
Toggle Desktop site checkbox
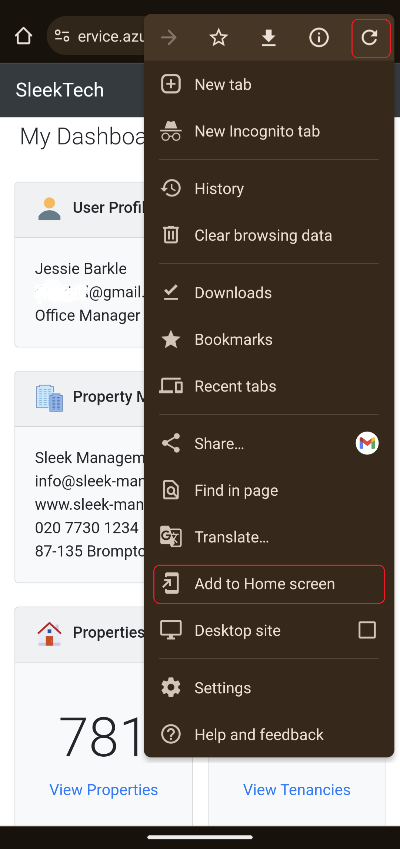click(367, 630)
